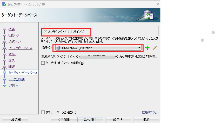
Task: Click the RDS4MySQL_migration connection combo box
Action: coord(98,48)
